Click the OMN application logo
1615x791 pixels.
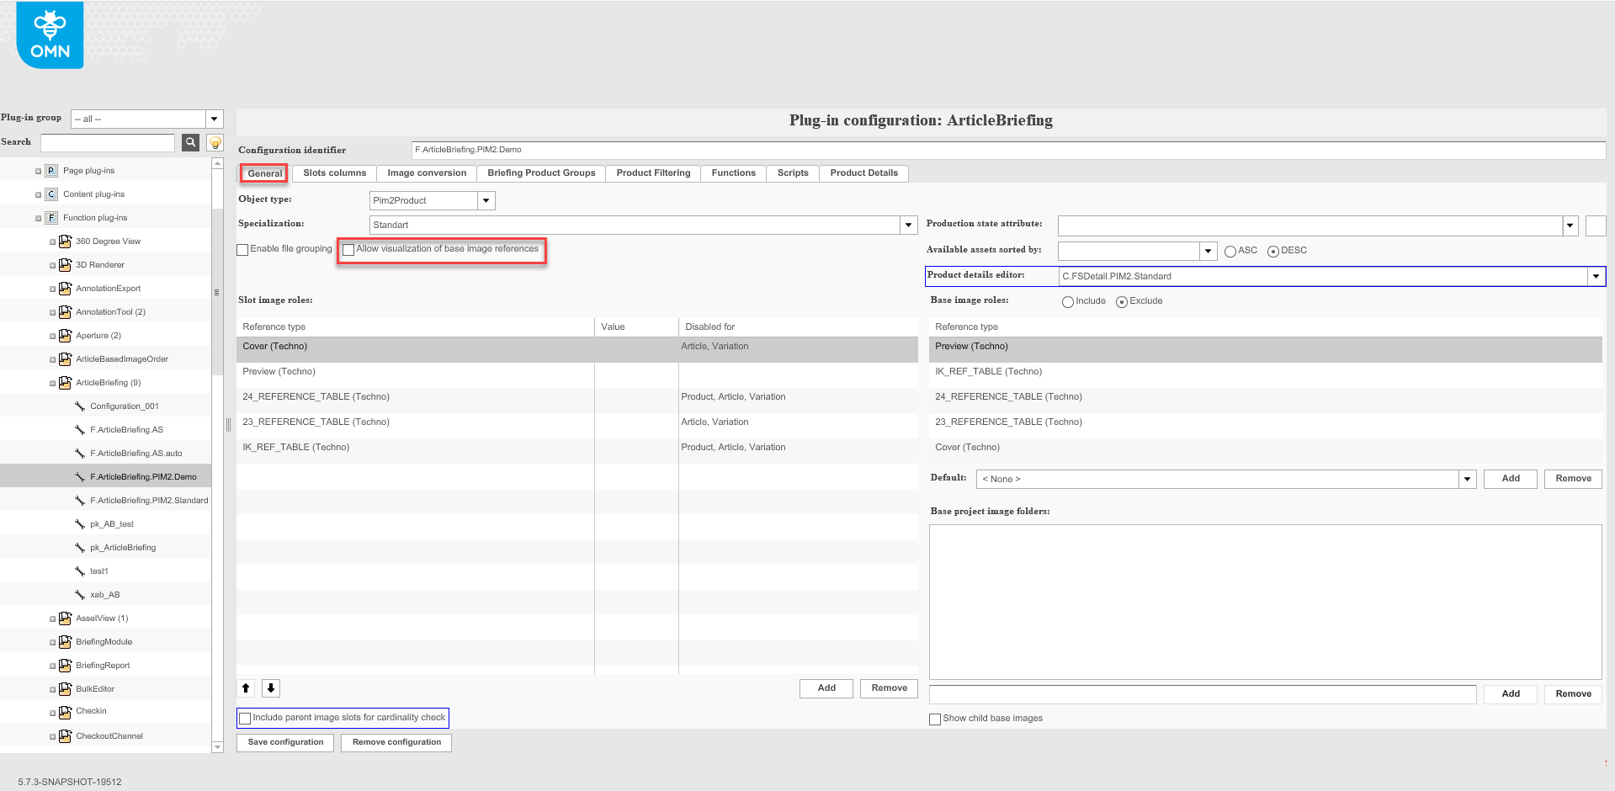point(49,34)
